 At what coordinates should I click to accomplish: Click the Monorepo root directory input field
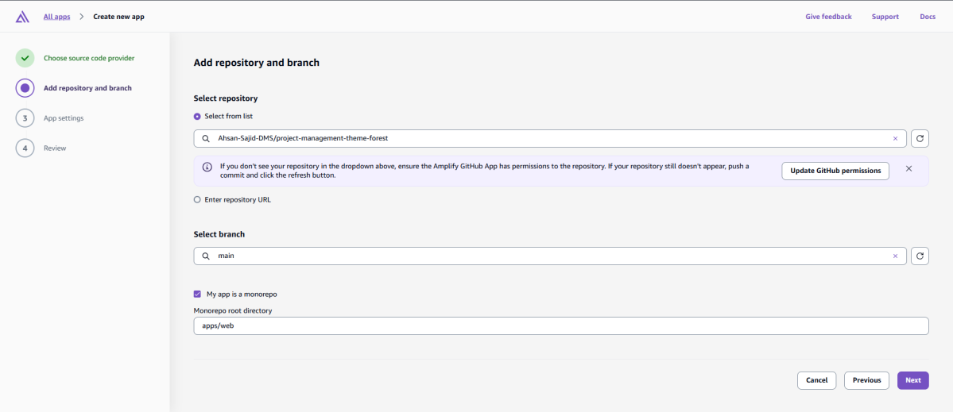(x=561, y=325)
